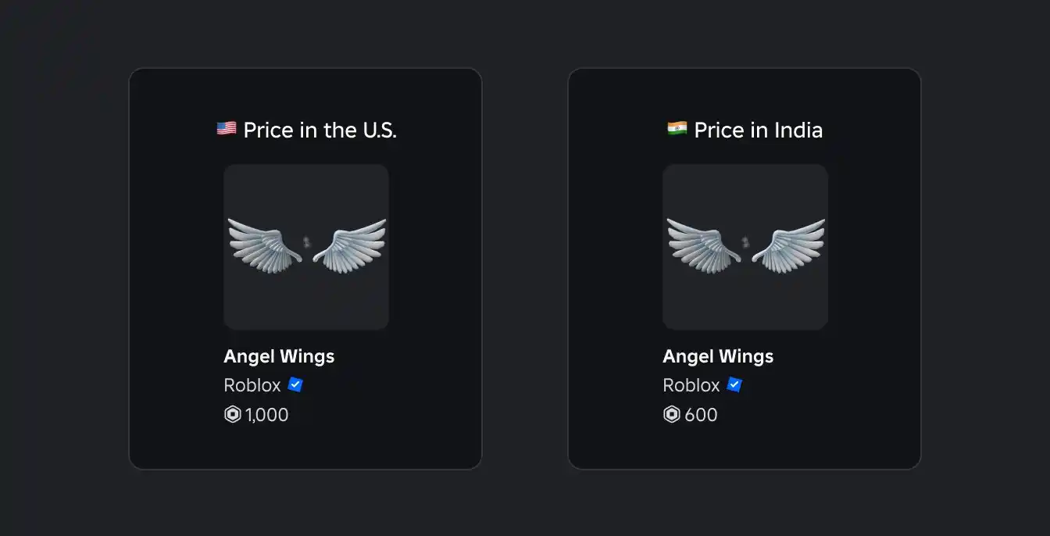Open Roblox creator link in India card
The height and width of the screenshot is (536, 1050).
[691, 385]
